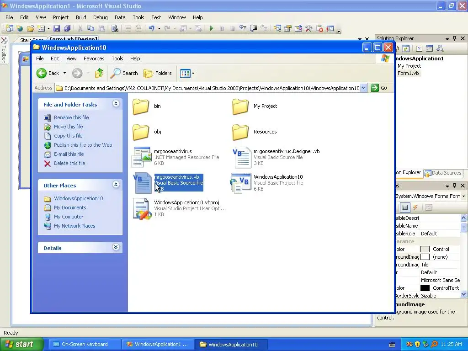The height and width of the screenshot is (351, 468).
Task: Collapse the Other Places section
Action: pyautogui.click(x=116, y=185)
